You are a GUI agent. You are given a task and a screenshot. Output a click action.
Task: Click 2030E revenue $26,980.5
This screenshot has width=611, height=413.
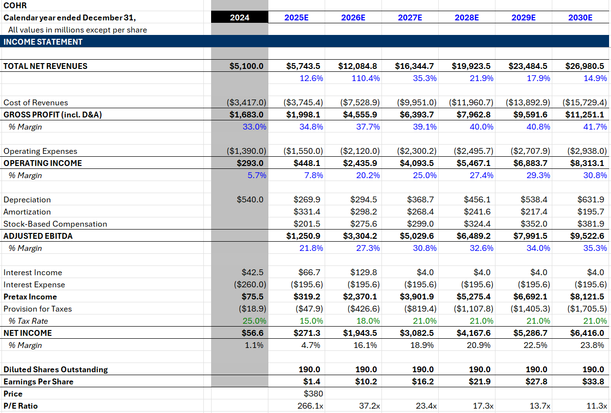tap(585, 66)
